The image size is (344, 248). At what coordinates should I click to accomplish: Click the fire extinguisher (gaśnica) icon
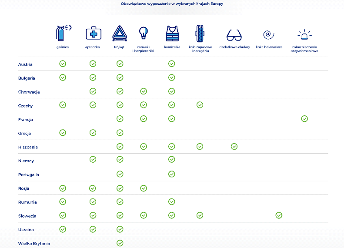pos(63,33)
